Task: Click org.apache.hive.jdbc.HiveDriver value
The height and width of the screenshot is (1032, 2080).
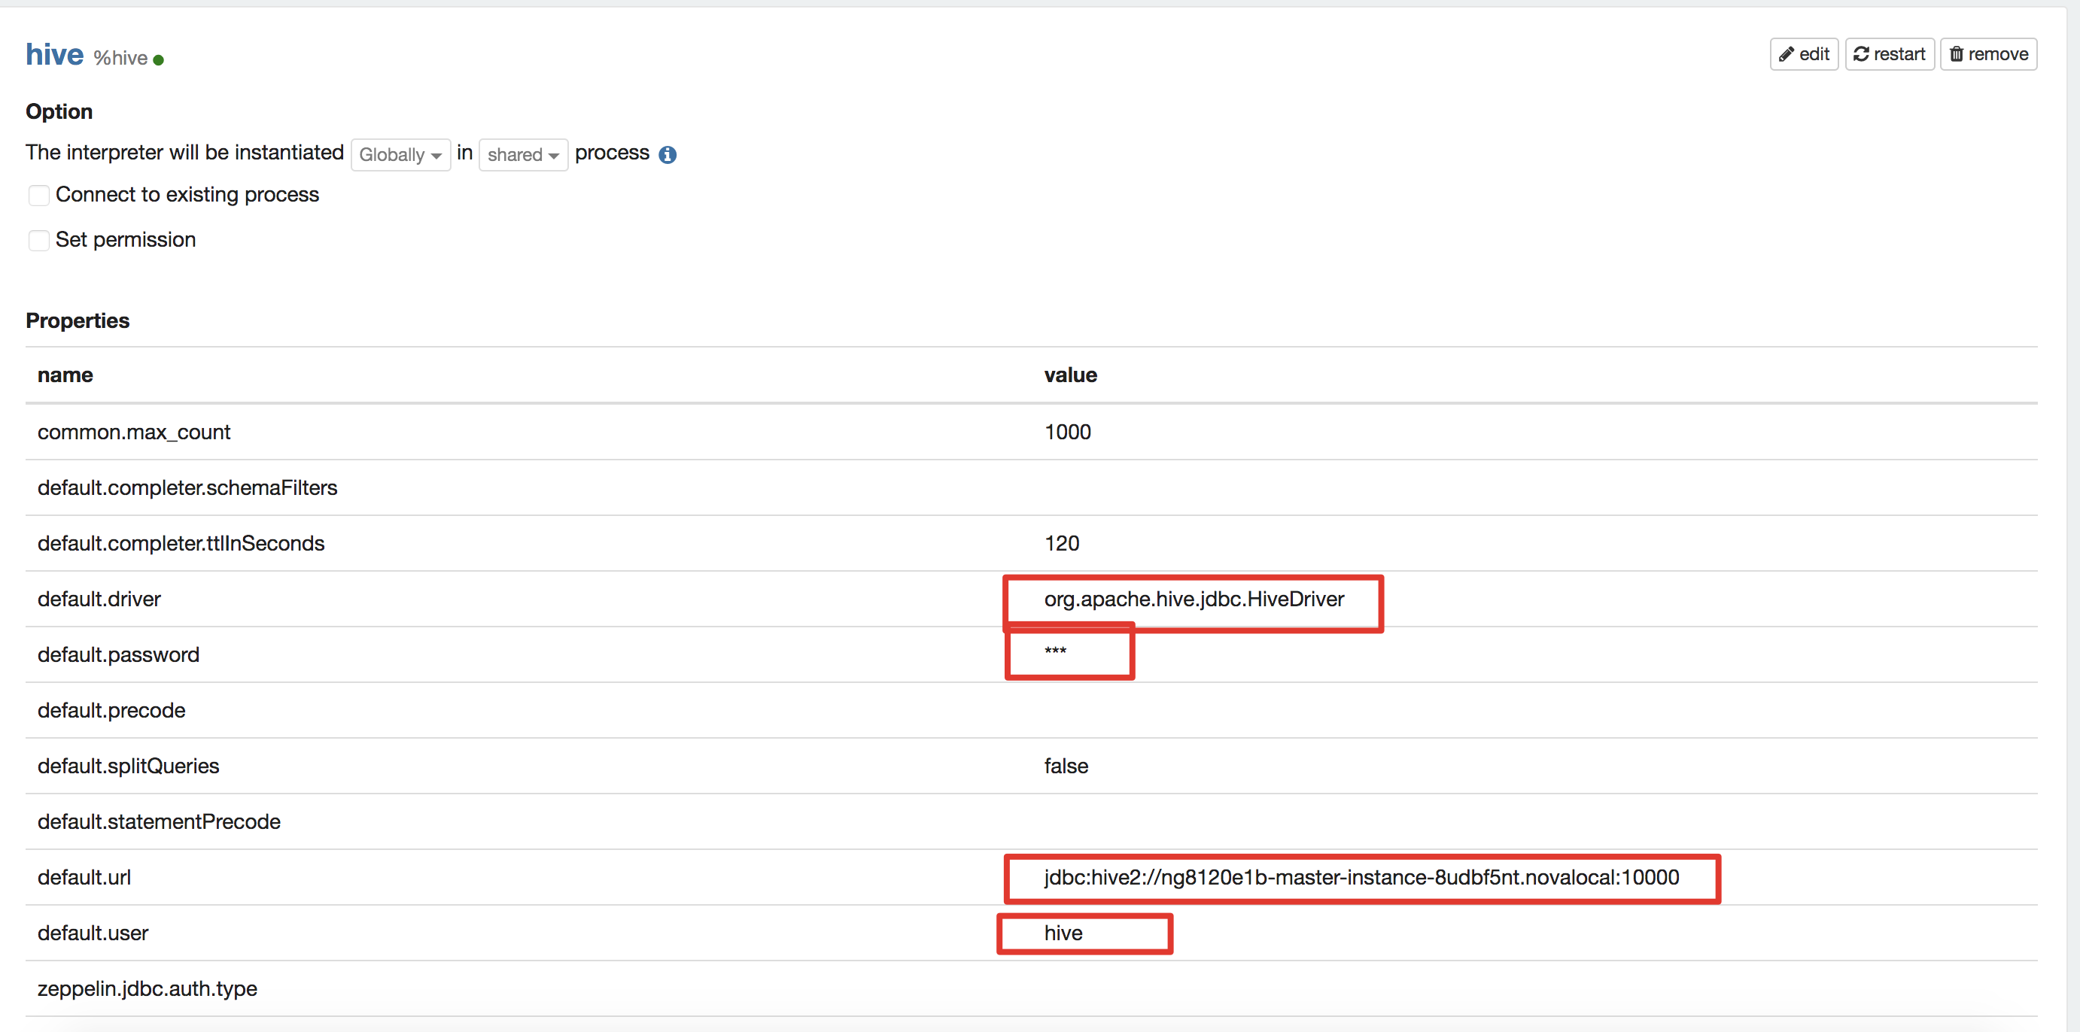Action: (x=1194, y=599)
